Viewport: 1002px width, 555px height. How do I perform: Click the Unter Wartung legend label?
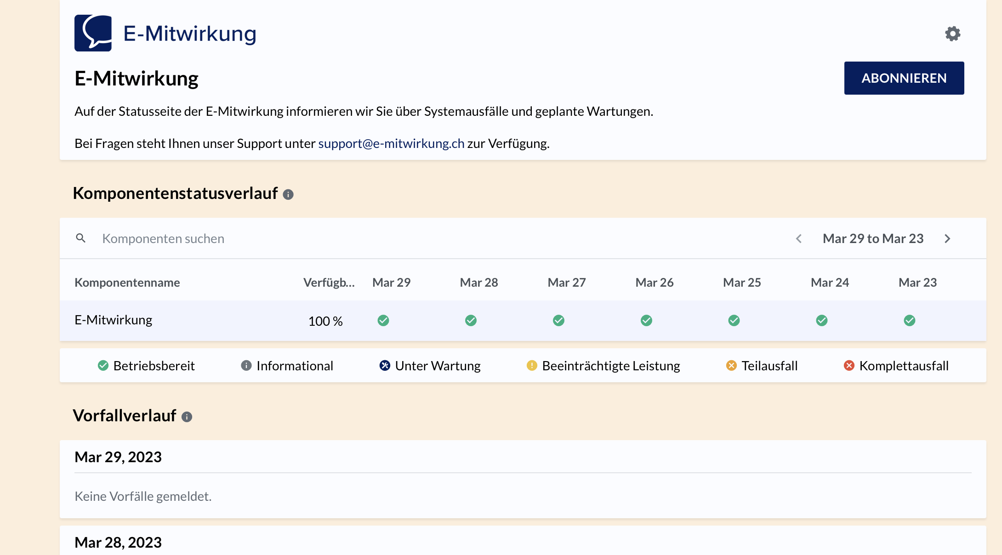[x=438, y=366]
